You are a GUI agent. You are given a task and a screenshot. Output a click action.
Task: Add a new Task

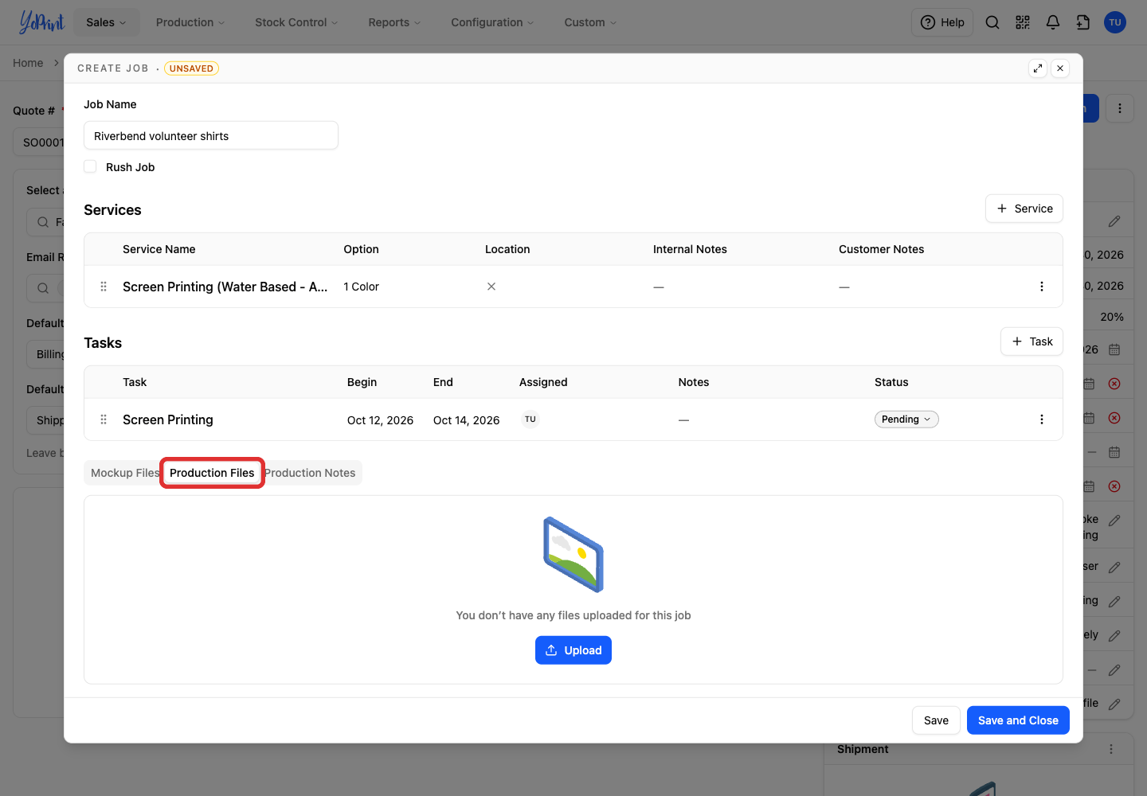tap(1032, 341)
